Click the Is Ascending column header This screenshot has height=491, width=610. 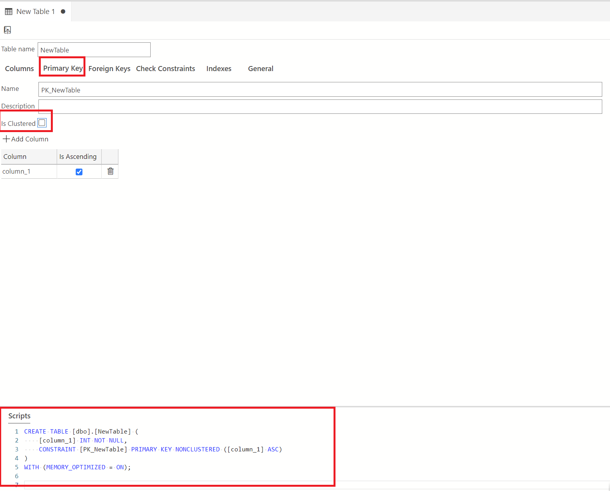[79, 157]
